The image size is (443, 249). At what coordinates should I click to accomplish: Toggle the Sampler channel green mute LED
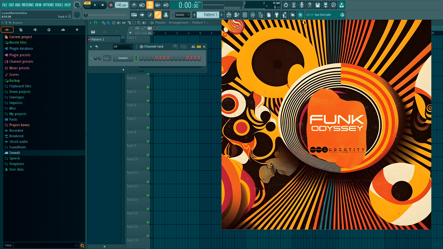tap(91, 58)
